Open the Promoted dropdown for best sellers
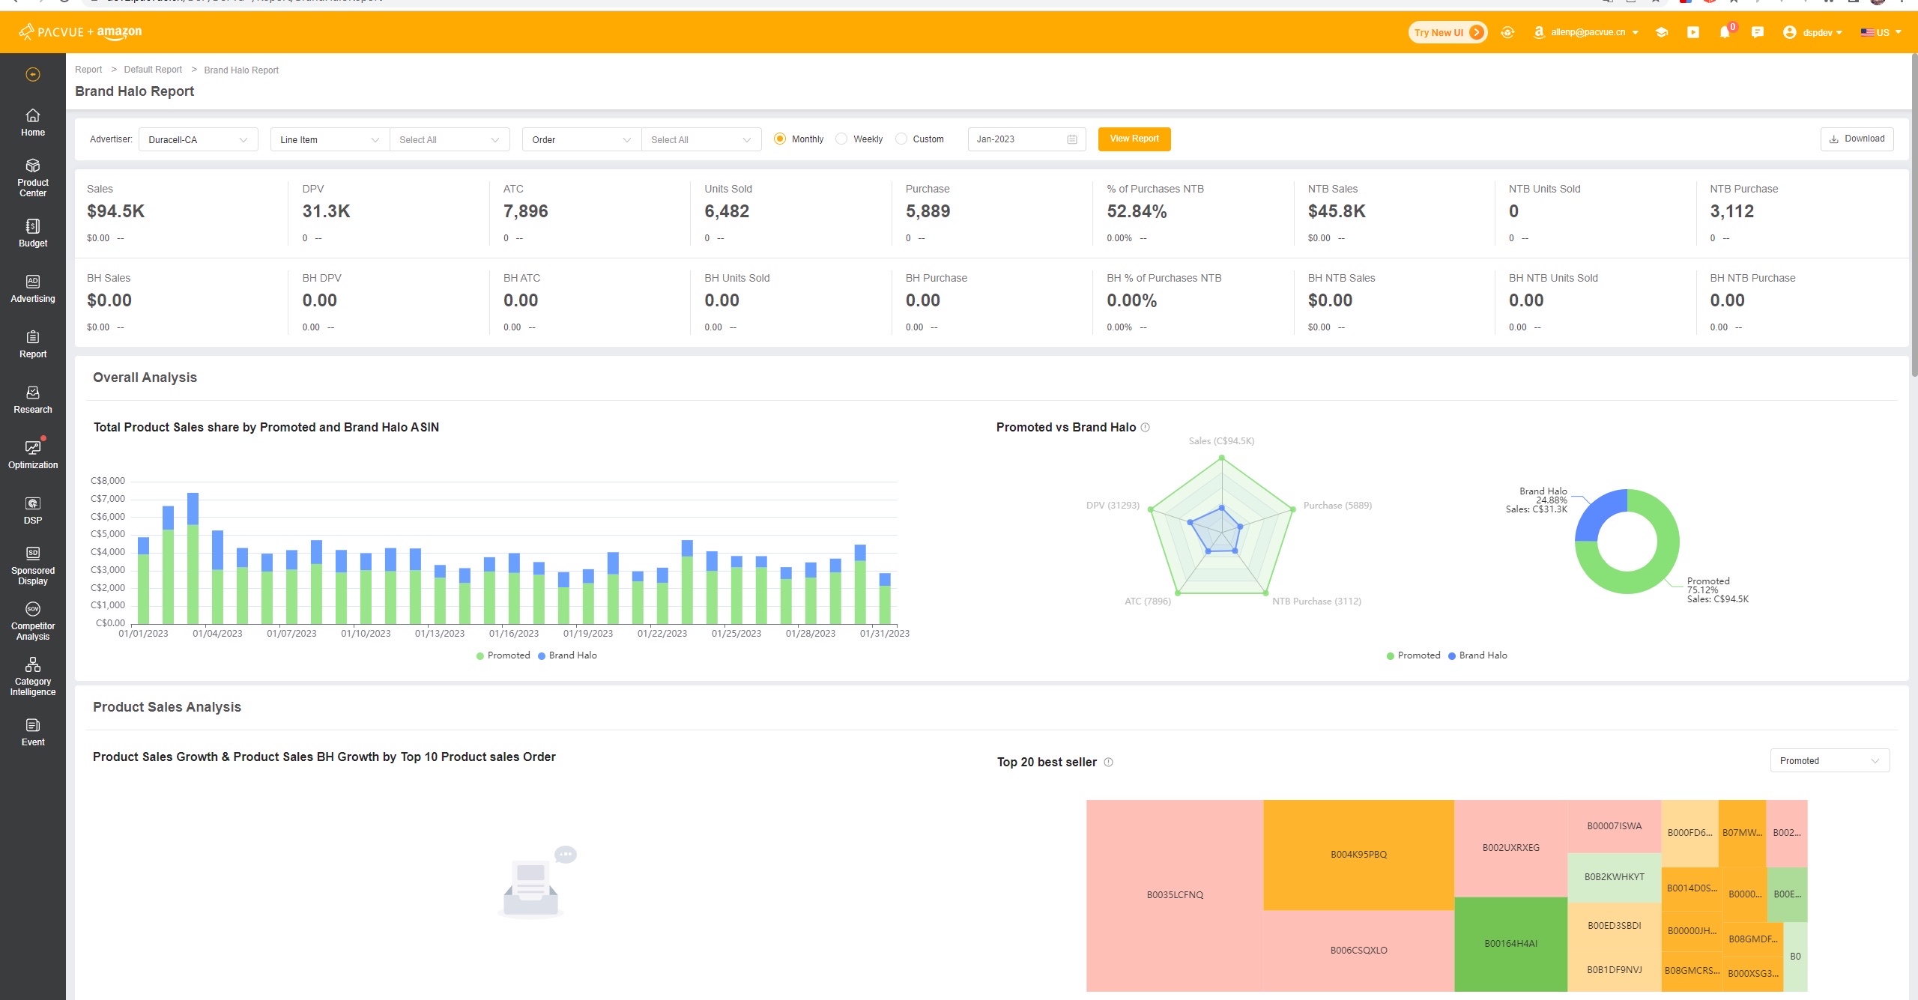The width and height of the screenshot is (1918, 1000). tap(1830, 760)
